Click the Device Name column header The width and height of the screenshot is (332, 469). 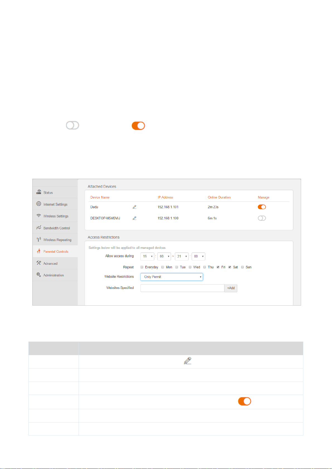[x=100, y=197]
